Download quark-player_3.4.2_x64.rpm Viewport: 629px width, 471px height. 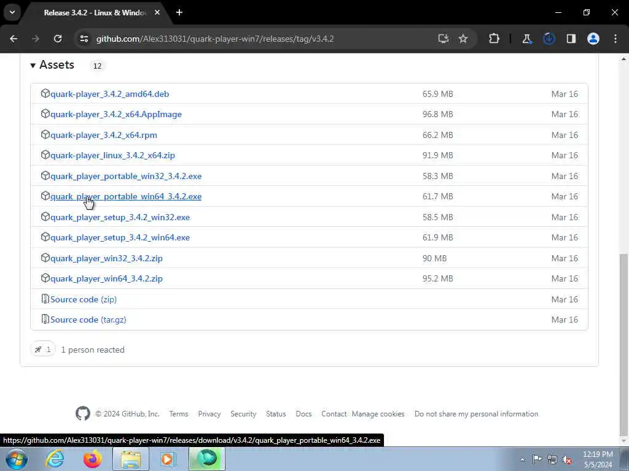103,135
